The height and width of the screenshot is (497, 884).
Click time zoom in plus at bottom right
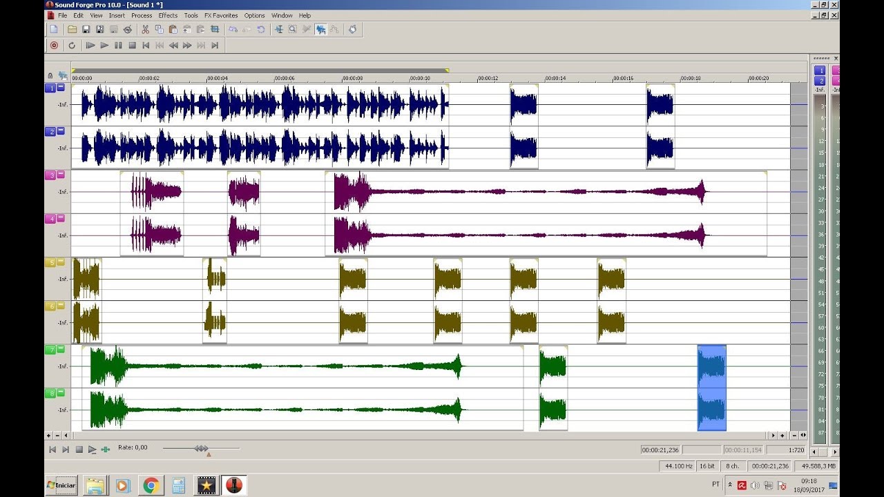pyautogui.click(x=782, y=436)
